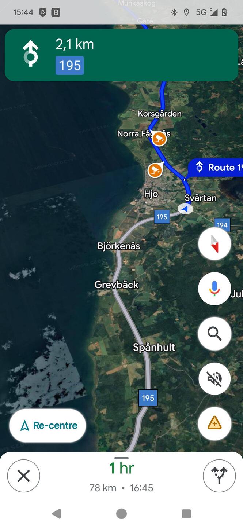Tap the compass to reorient the map

[214, 243]
